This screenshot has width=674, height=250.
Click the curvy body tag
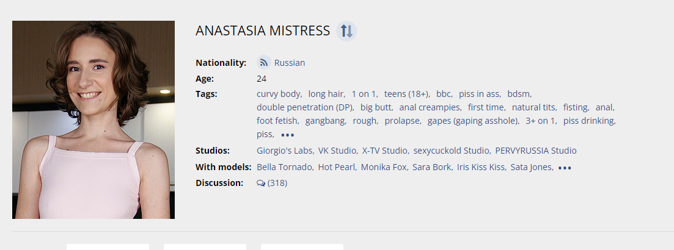pos(278,94)
